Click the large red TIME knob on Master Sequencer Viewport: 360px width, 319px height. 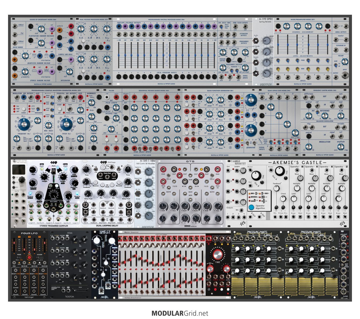click(217, 253)
